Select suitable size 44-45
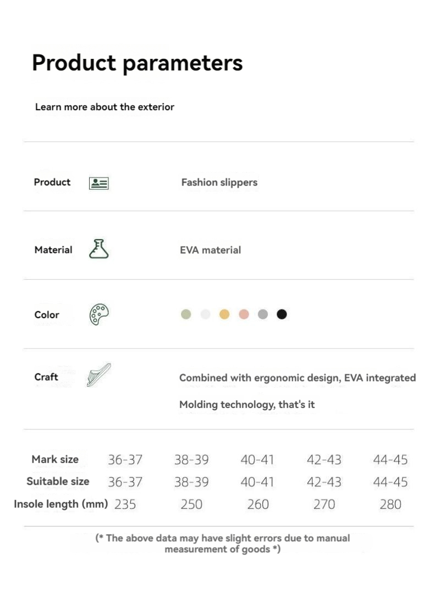Image resolution: width=440 pixels, height=614 pixels. tap(391, 482)
